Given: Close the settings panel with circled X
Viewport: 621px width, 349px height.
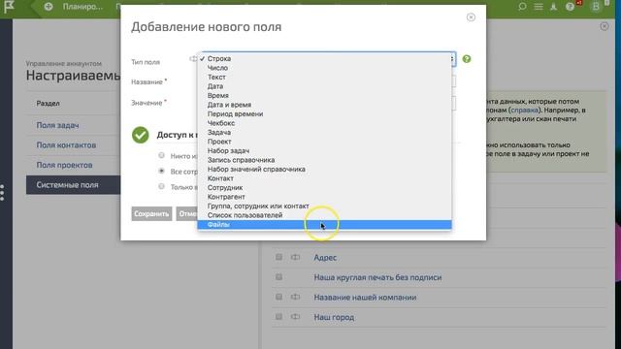Looking at the screenshot, I should tap(604, 26).
